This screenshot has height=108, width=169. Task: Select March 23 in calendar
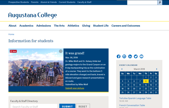tap(151, 88)
